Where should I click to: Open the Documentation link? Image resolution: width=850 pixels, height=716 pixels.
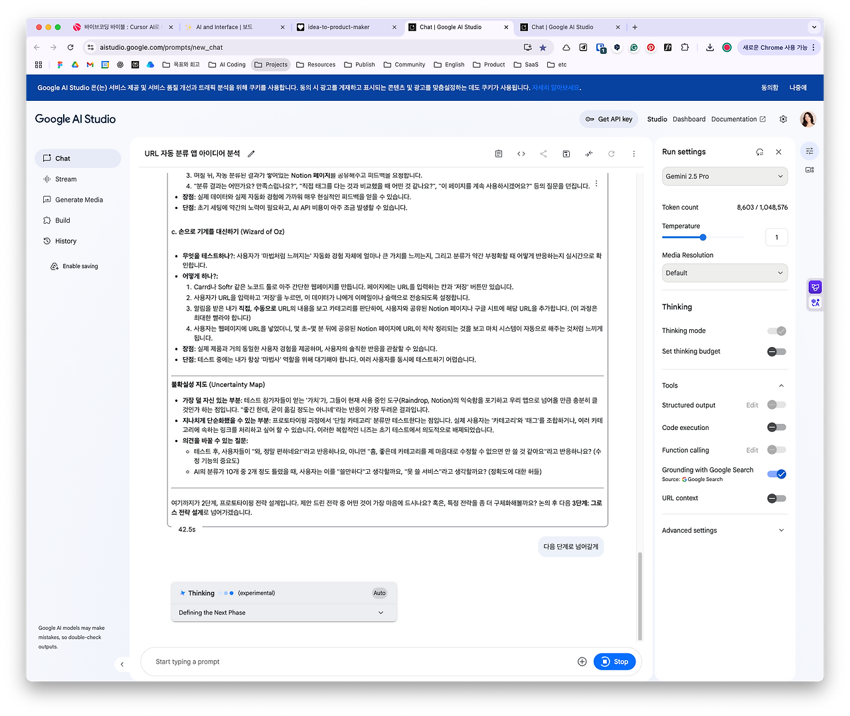(738, 119)
